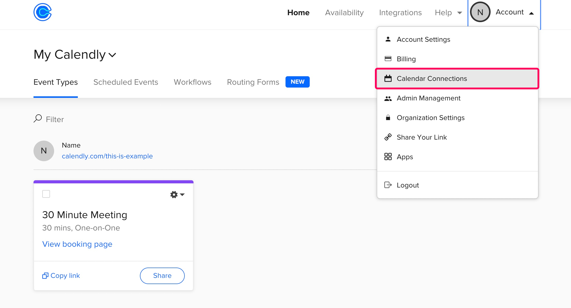Click the Copy link text

coord(65,276)
